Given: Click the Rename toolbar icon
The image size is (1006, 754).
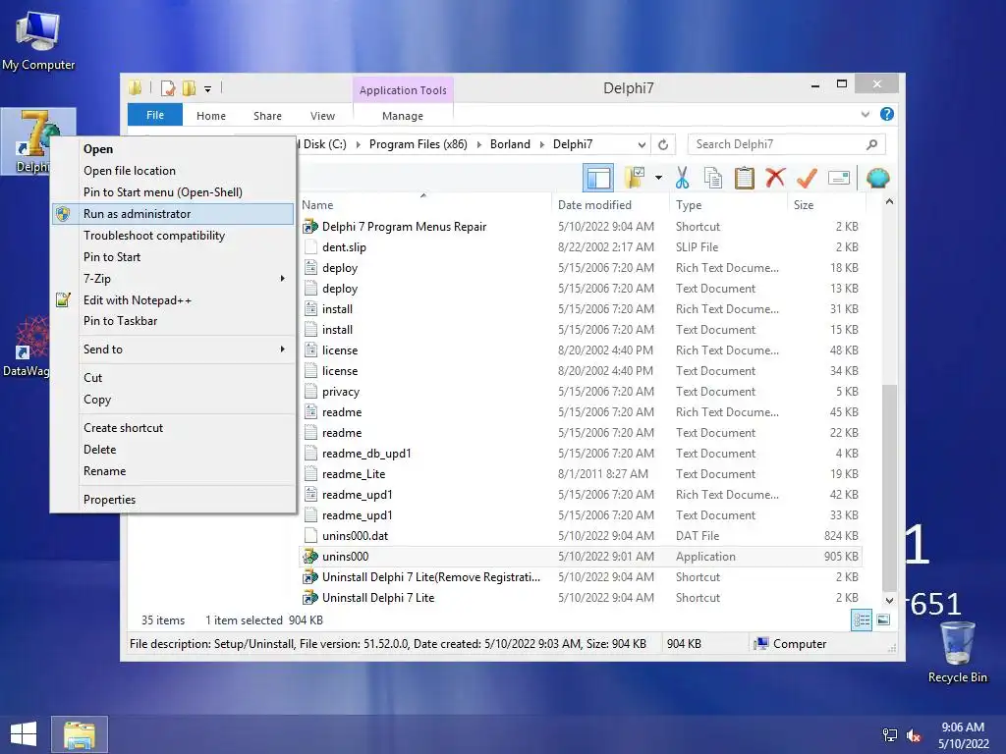Looking at the screenshot, I should (839, 178).
